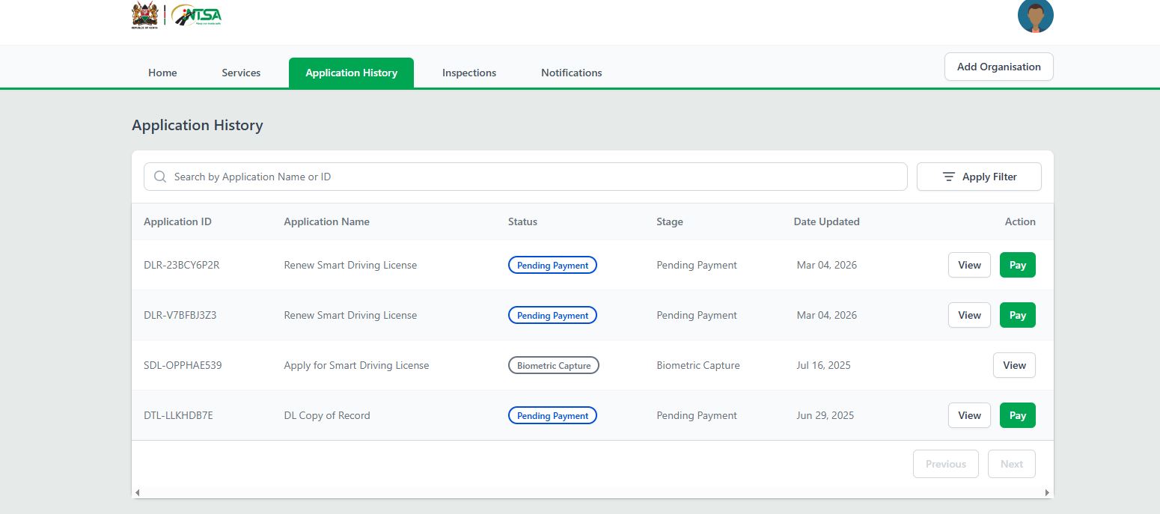
Task: Pay for DL Copy of Record
Action: pos(1017,415)
